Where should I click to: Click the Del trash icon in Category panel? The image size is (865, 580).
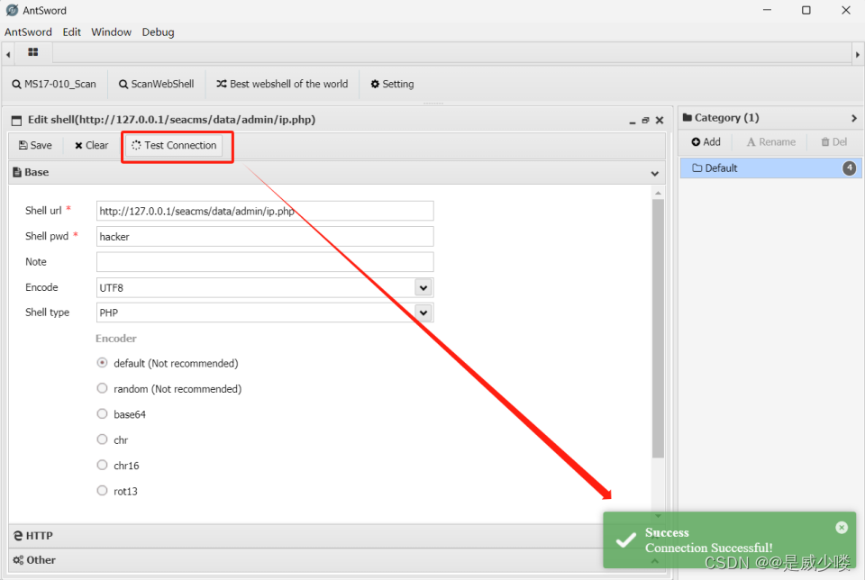tap(825, 141)
